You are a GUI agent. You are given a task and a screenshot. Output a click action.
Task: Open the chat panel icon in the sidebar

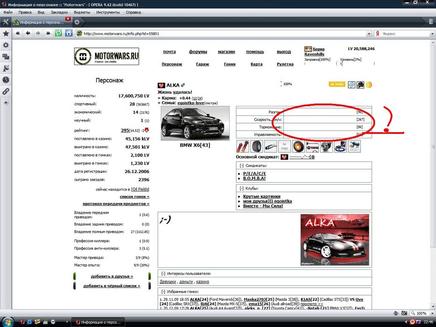pyautogui.click(x=6, y=57)
